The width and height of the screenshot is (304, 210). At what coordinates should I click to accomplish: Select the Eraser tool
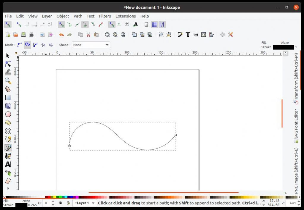coord(8,181)
